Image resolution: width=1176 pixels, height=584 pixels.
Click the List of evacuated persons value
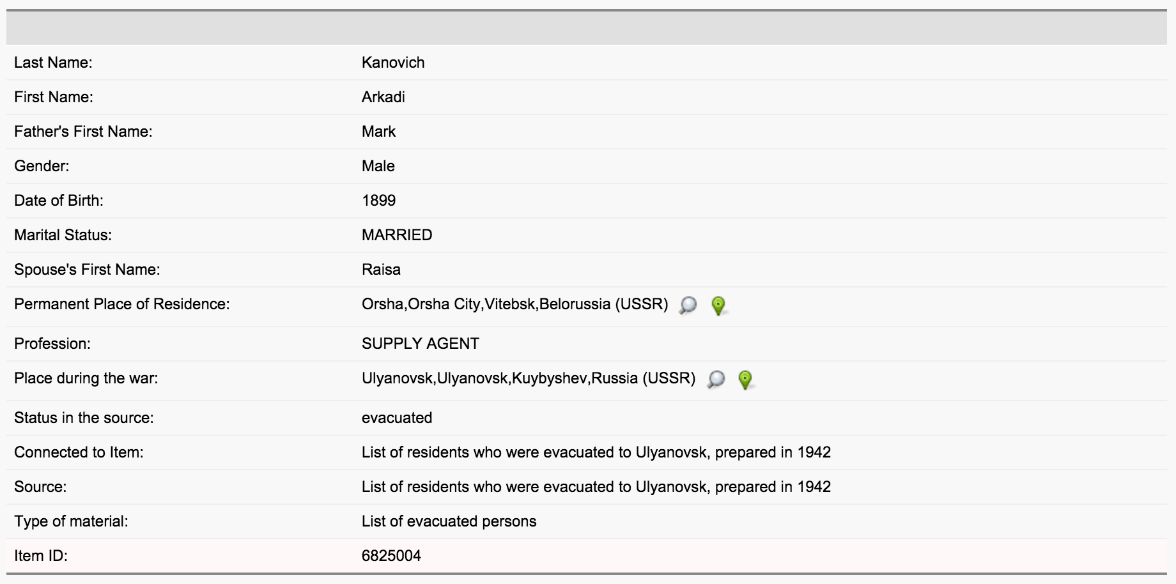point(449,521)
